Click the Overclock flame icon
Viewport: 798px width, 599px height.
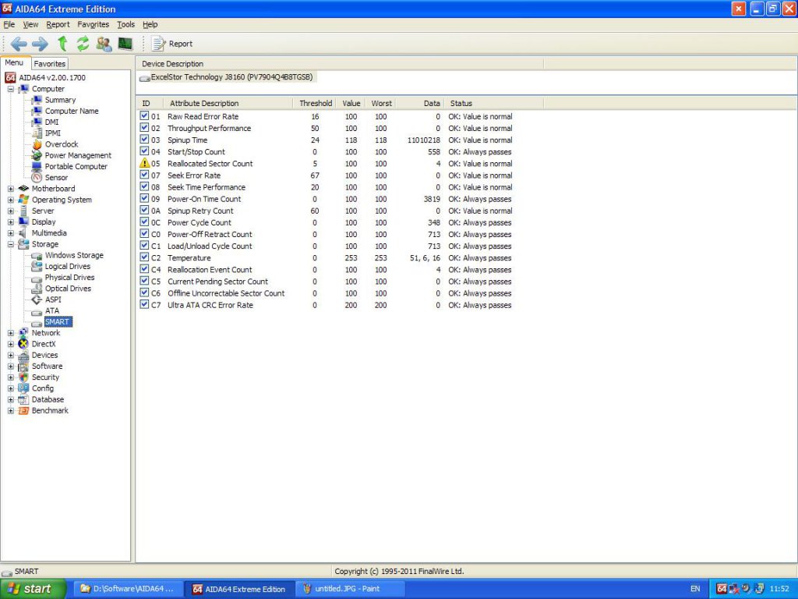tap(37, 144)
